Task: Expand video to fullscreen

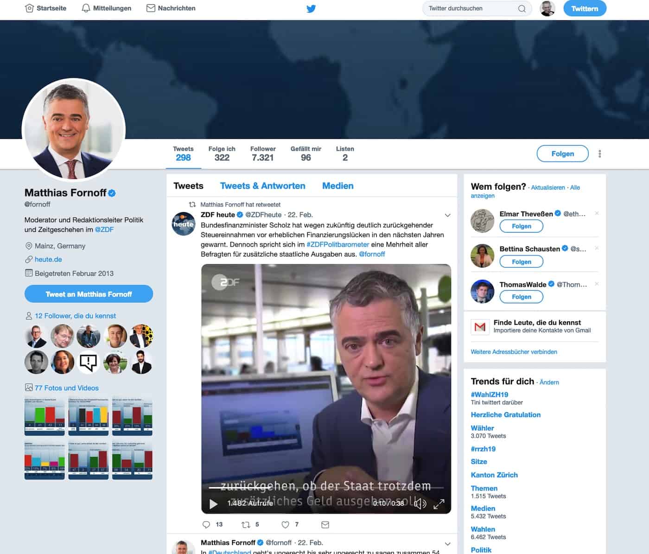Action: pyautogui.click(x=439, y=503)
